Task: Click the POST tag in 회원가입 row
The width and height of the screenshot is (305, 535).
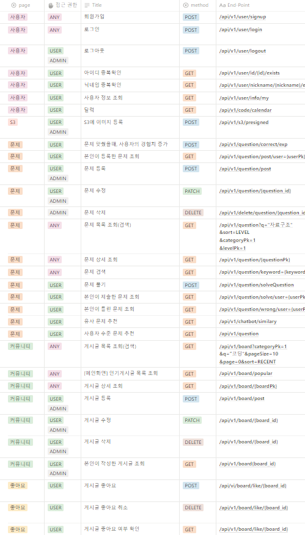Action: [x=191, y=17]
